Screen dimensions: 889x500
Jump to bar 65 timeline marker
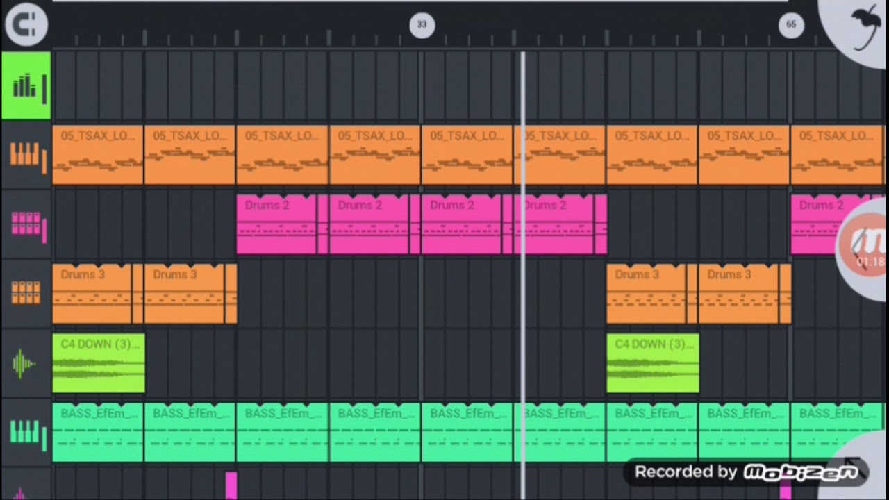[791, 24]
